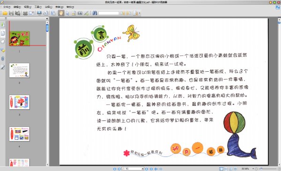
Task: Click the zoom in plus button
Action: tap(279, 169)
